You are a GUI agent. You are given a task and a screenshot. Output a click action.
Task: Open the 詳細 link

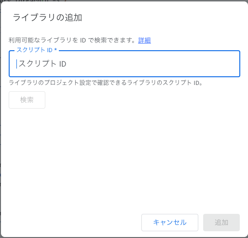click(144, 40)
